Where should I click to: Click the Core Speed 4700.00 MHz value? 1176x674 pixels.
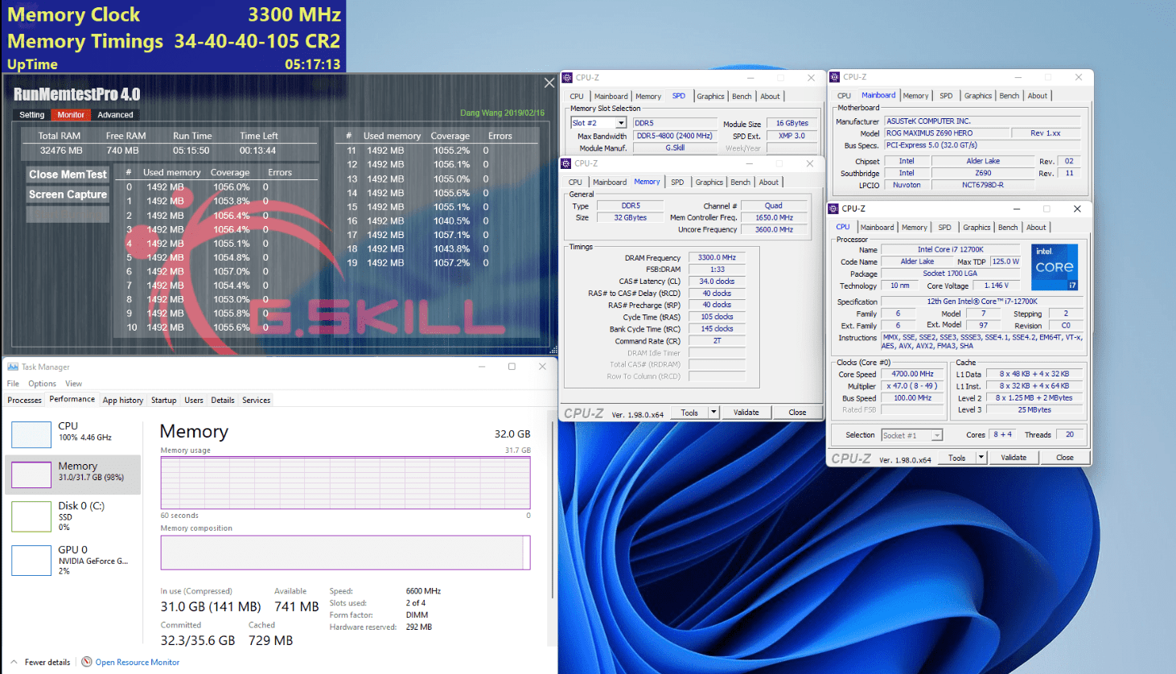point(913,374)
